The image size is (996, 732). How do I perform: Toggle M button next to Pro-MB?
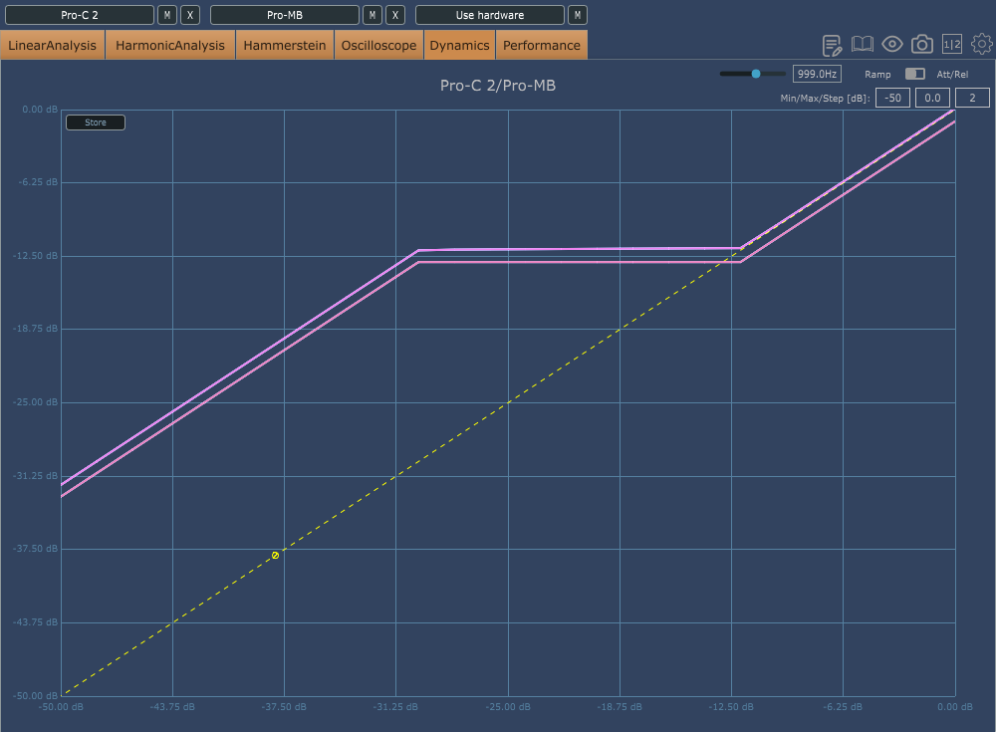[373, 15]
